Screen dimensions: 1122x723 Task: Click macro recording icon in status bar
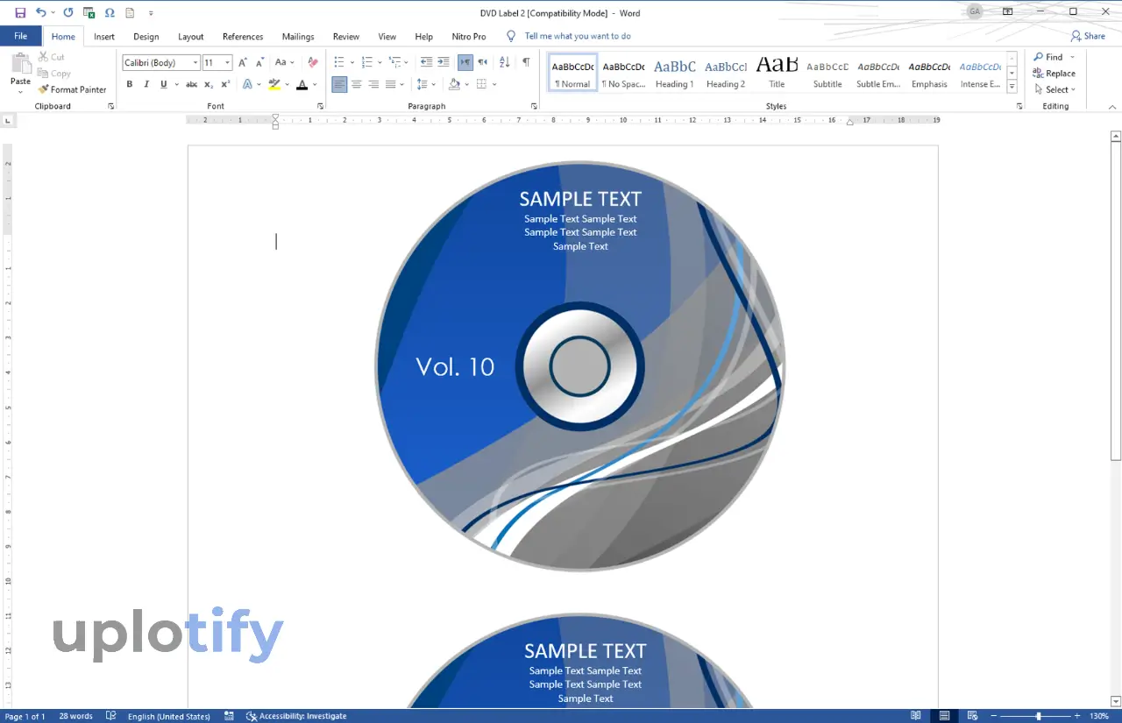point(229,716)
